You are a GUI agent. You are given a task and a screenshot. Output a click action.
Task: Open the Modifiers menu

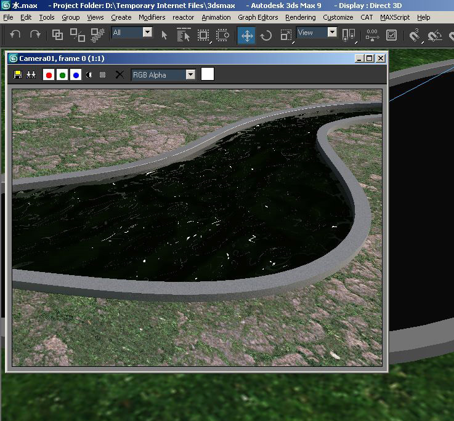pyautogui.click(x=152, y=17)
